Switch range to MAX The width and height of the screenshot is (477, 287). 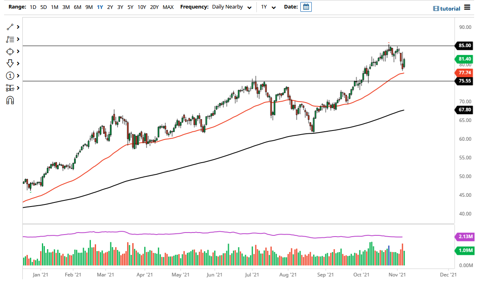point(168,7)
